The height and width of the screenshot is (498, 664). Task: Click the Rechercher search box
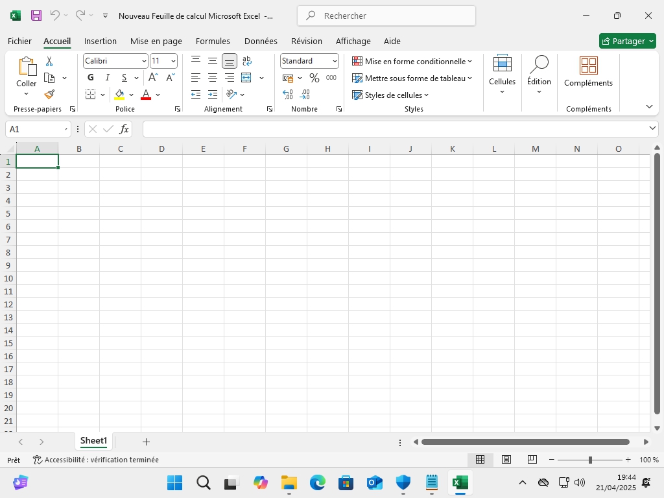(x=386, y=16)
